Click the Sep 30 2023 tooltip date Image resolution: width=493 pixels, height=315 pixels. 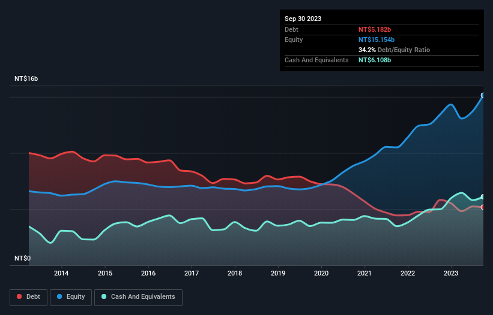tap(303, 19)
